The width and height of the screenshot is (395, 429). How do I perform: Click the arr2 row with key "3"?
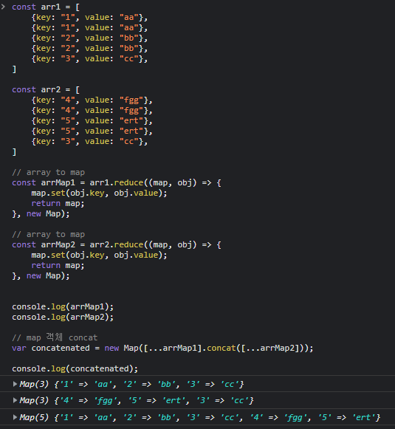click(x=89, y=142)
